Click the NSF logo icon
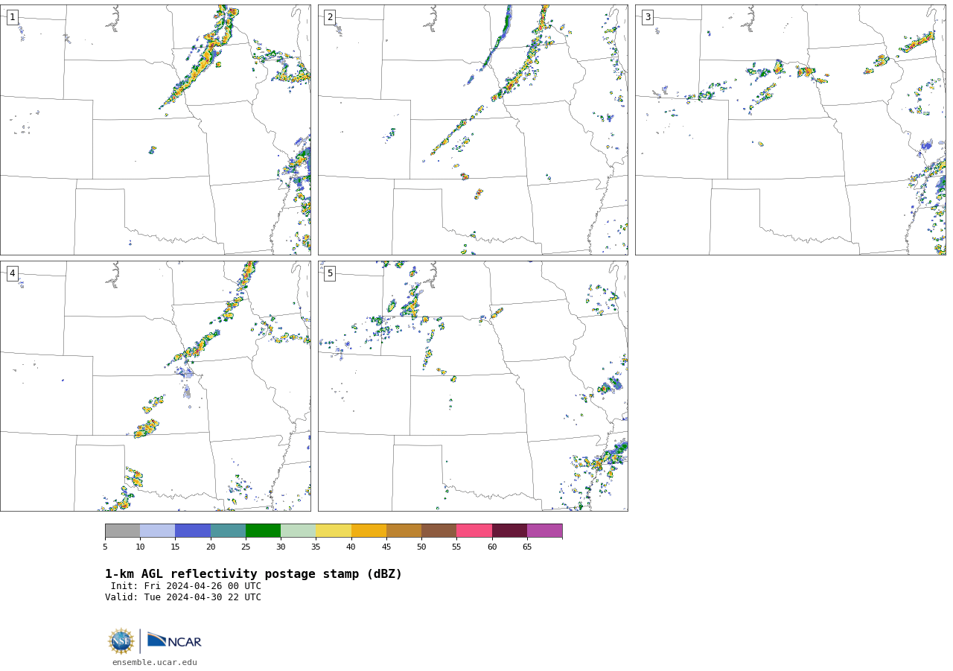 tap(121, 641)
